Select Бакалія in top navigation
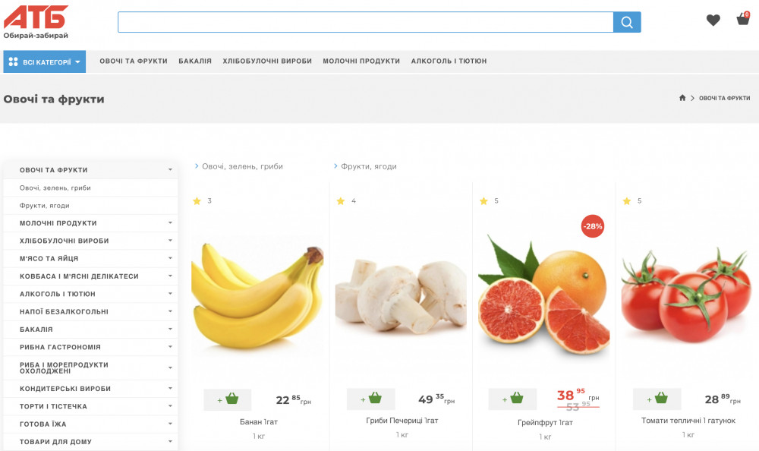The height and width of the screenshot is (451, 759). pyautogui.click(x=195, y=61)
